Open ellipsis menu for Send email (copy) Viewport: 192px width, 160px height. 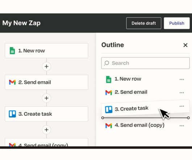click(x=182, y=126)
